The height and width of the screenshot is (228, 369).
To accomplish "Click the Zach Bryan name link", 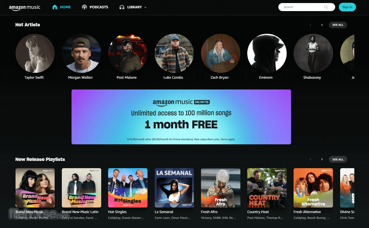I will click(220, 78).
